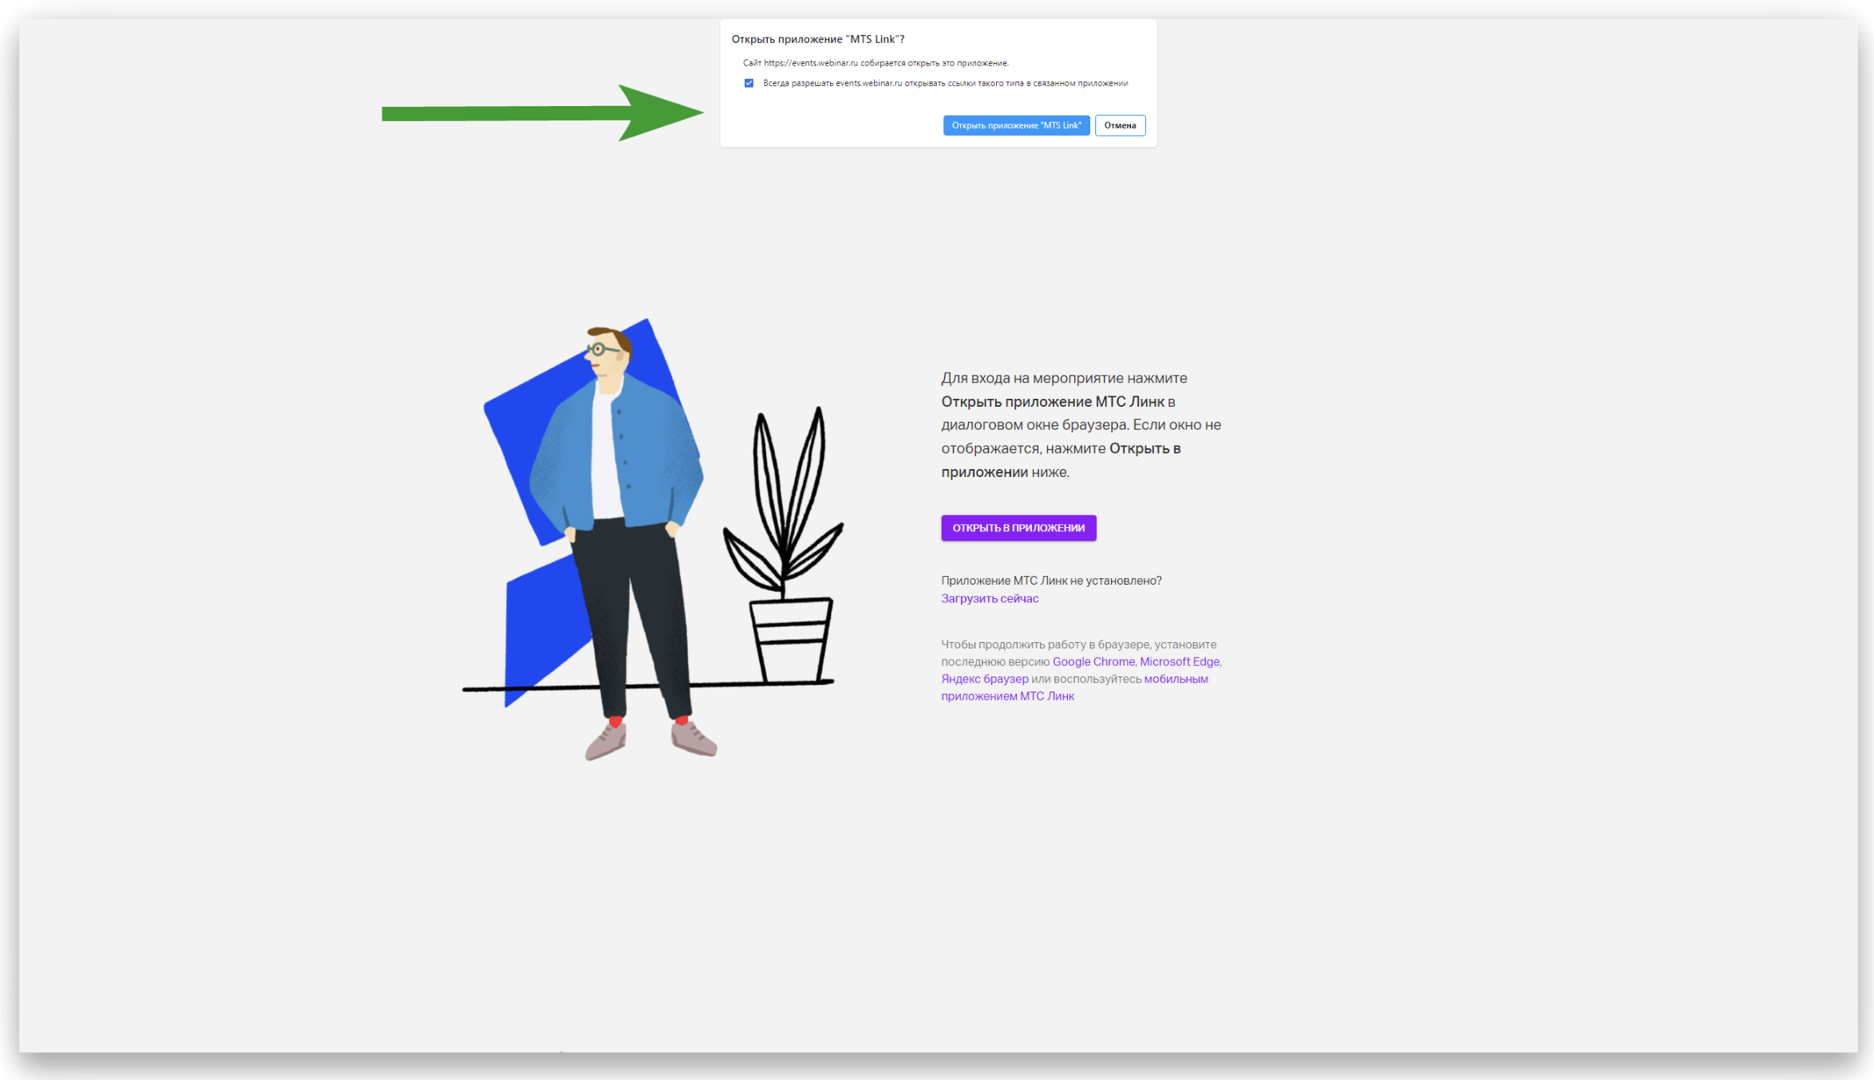
Task: Open the Загрузить сейчас download link
Action: (x=989, y=598)
